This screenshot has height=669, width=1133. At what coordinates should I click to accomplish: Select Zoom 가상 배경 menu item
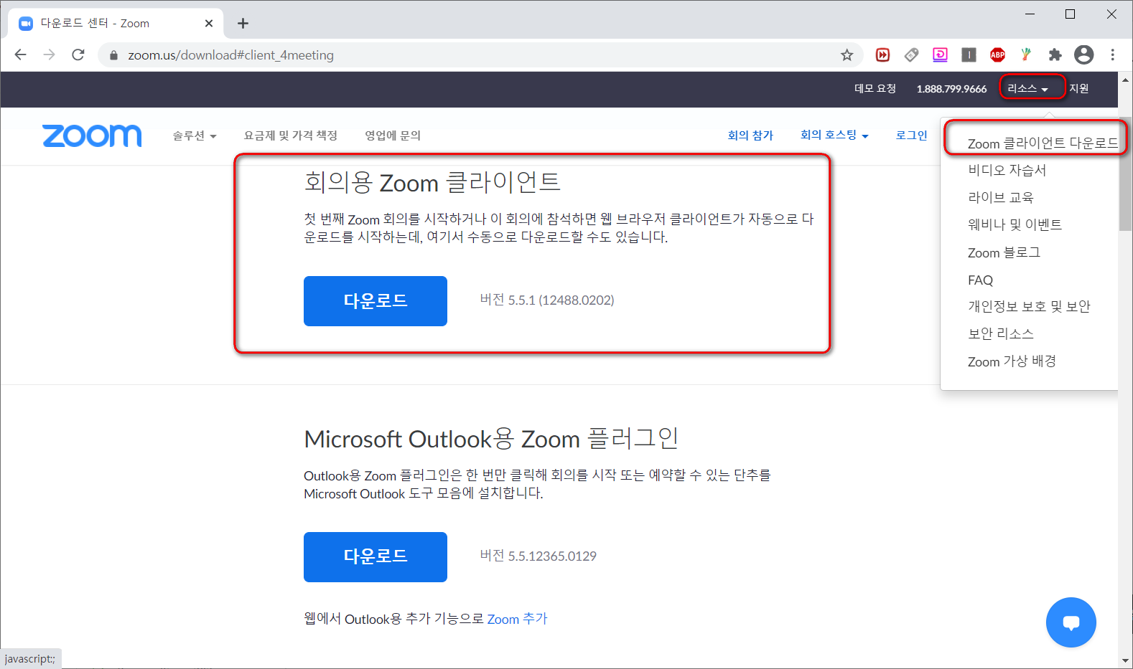pos(1012,361)
